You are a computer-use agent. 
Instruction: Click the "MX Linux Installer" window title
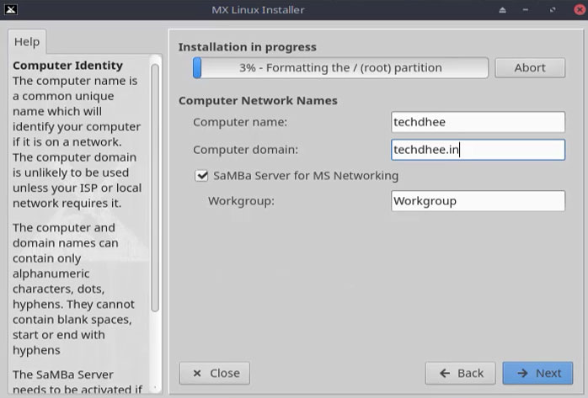[258, 10]
